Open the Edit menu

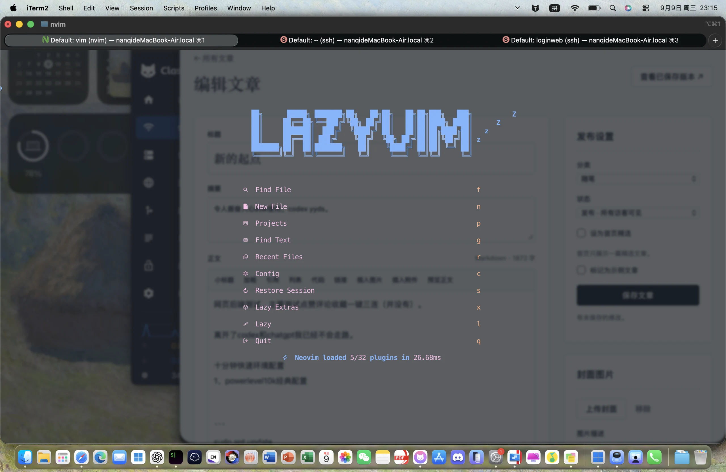[x=89, y=8]
